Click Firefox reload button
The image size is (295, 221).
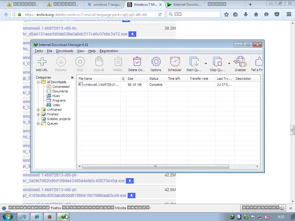pyautogui.click(x=160, y=14)
